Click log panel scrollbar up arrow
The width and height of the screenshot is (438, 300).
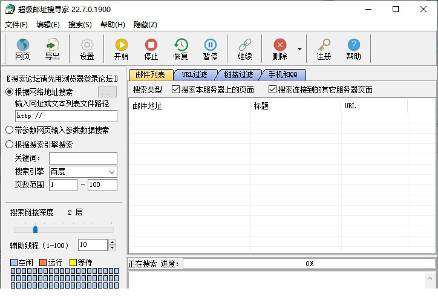click(x=430, y=278)
